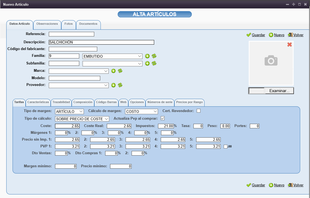Focus the PVP 1 price field

(67, 147)
